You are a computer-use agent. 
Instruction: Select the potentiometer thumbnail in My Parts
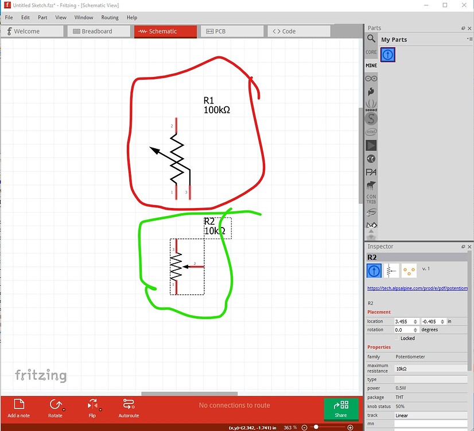coord(387,54)
